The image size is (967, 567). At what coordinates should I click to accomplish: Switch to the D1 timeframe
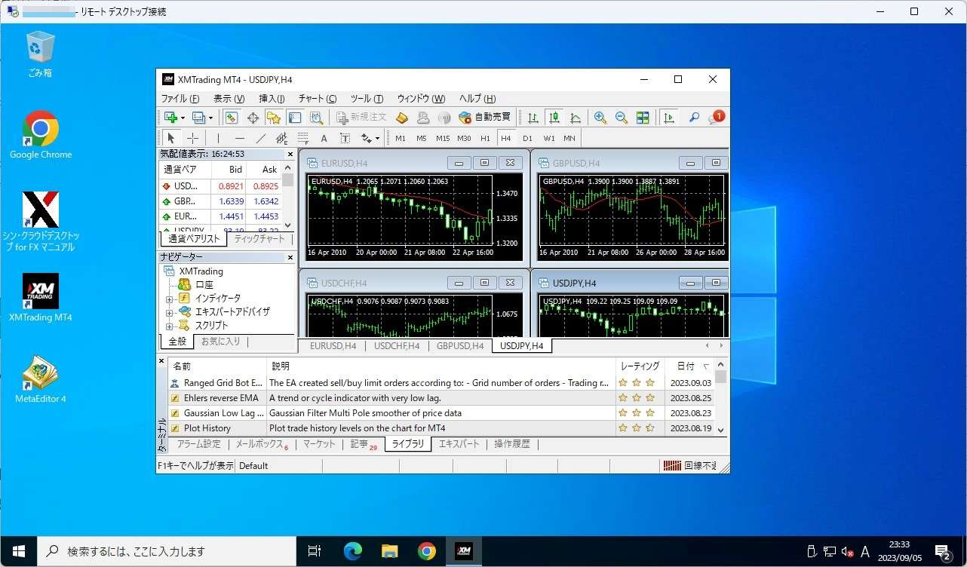(x=527, y=138)
